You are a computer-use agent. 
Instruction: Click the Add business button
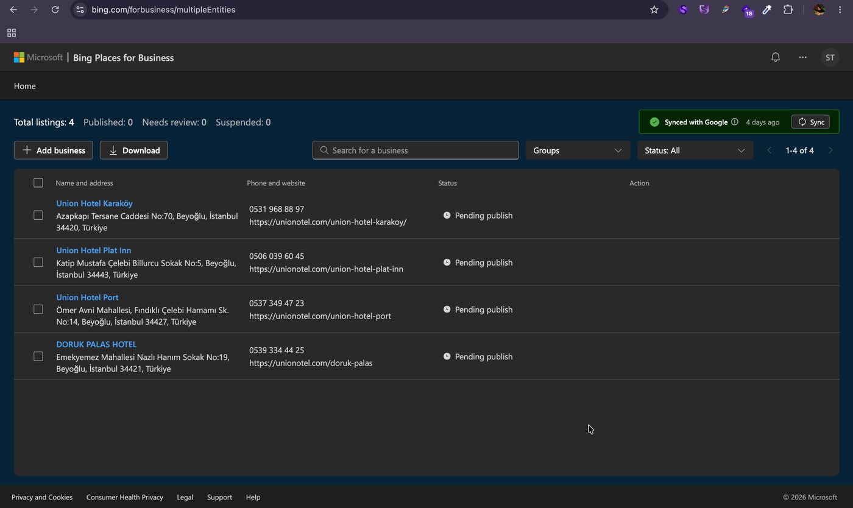click(x=54, y=150)
